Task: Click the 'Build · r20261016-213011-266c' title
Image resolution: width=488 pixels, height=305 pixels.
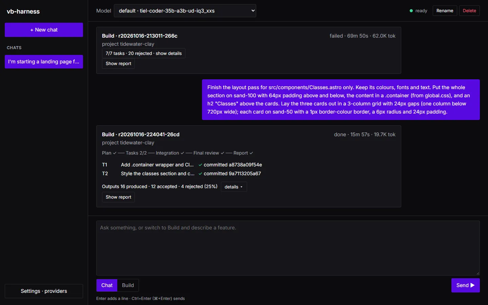Action: 140,36
